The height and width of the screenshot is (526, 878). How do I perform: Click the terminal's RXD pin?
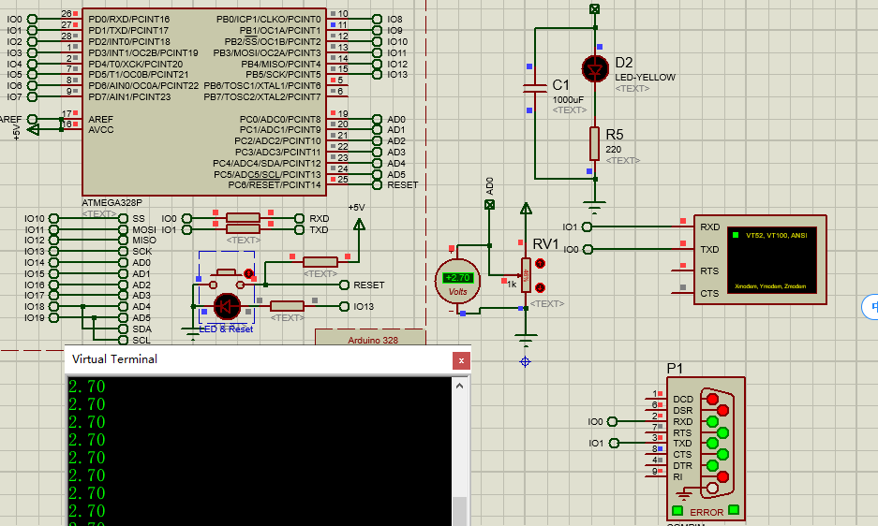coord(709,226)
